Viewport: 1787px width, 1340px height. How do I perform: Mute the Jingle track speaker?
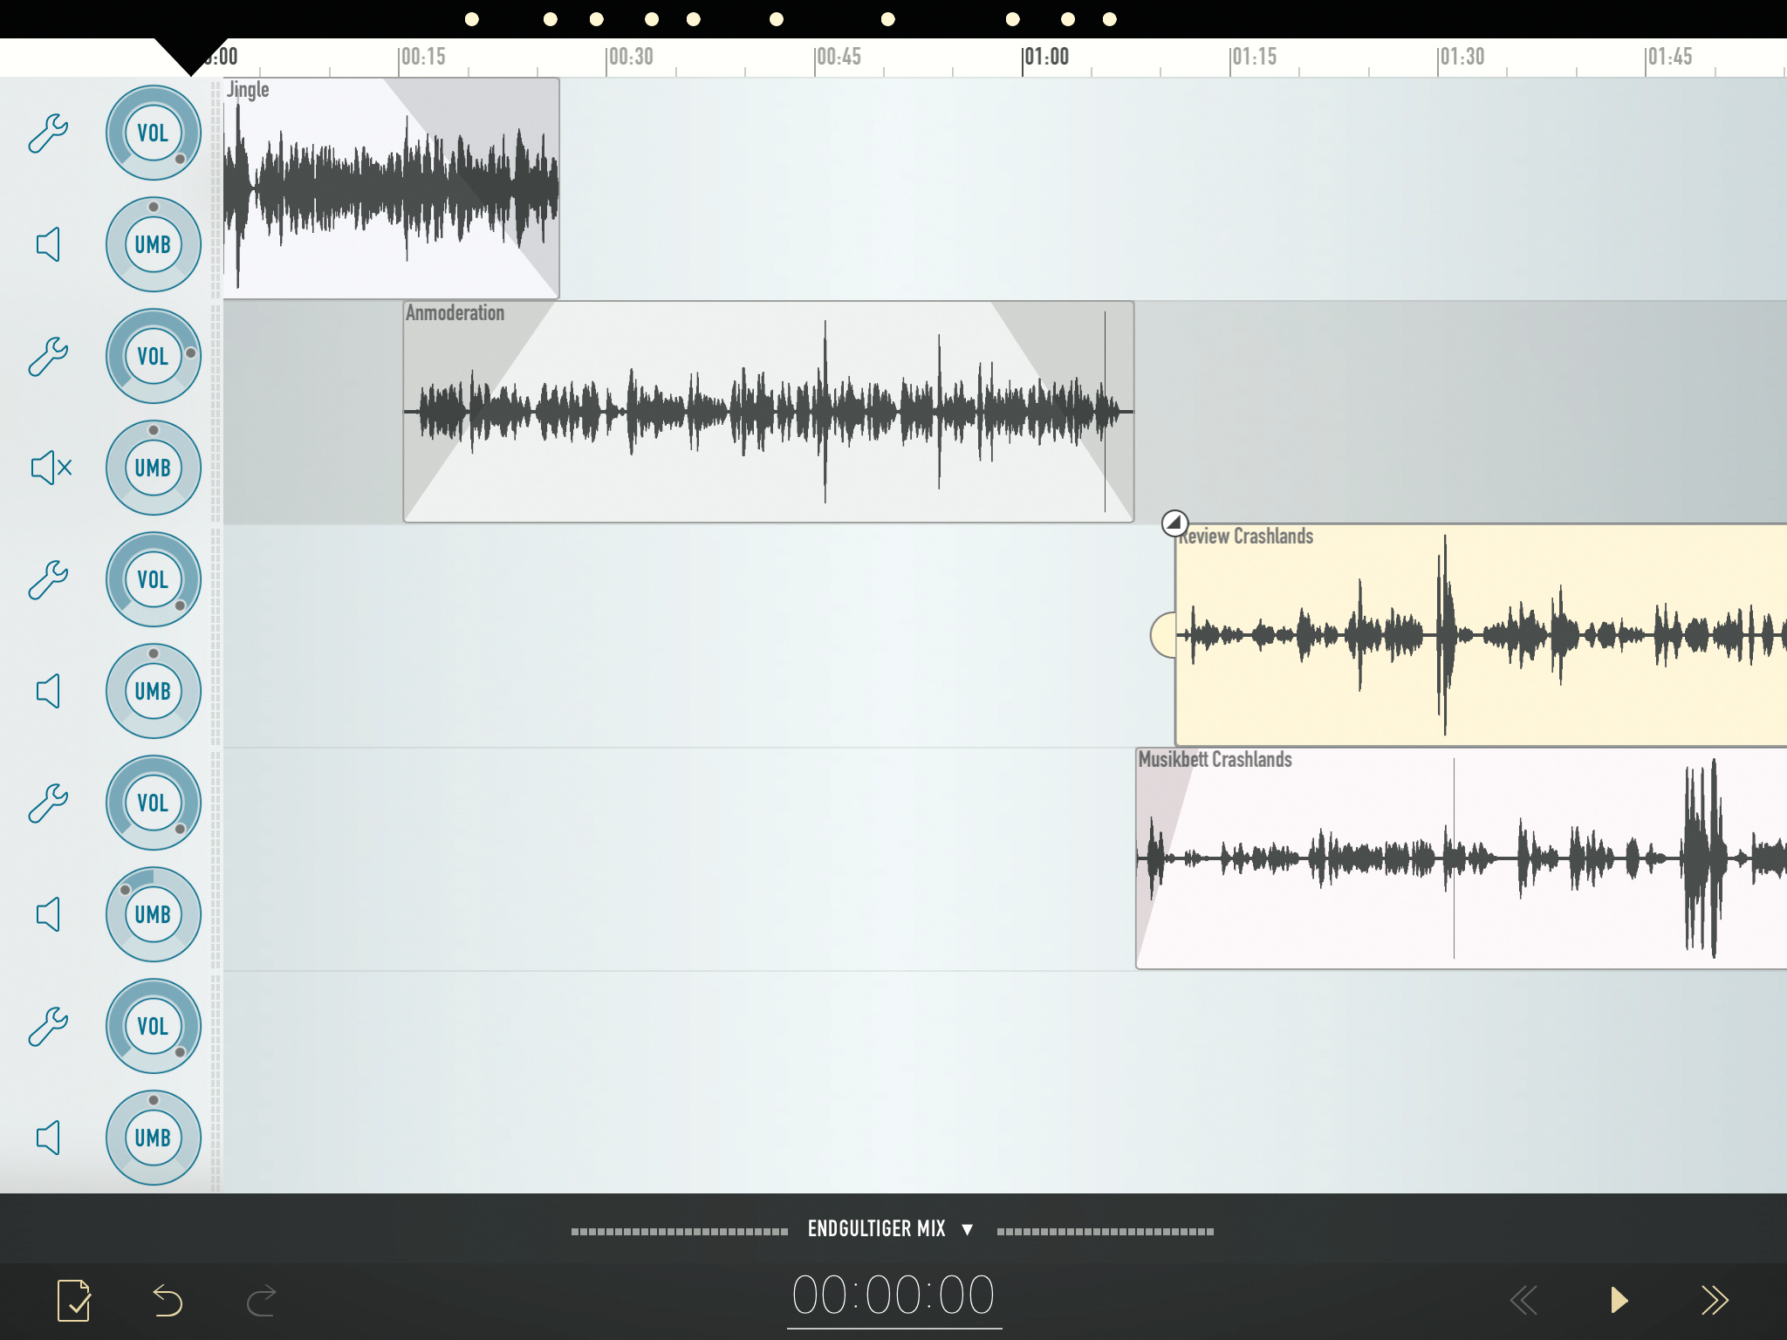point(48,244)
